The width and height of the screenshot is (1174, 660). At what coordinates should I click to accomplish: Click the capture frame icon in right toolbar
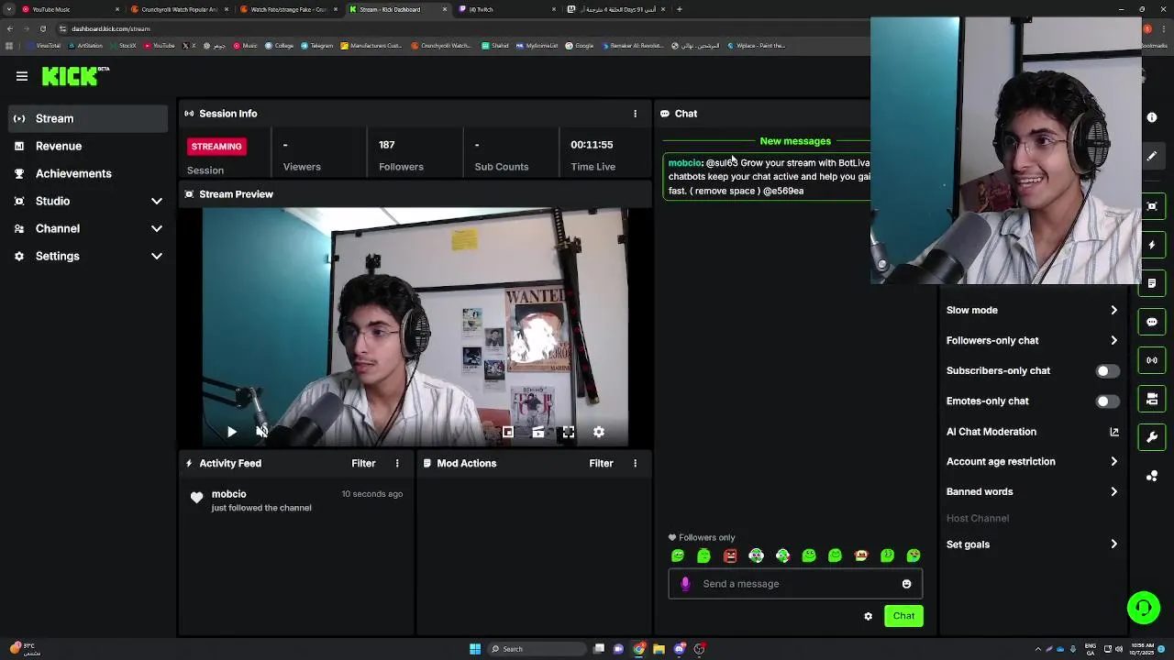click(x=1152, y=206)
